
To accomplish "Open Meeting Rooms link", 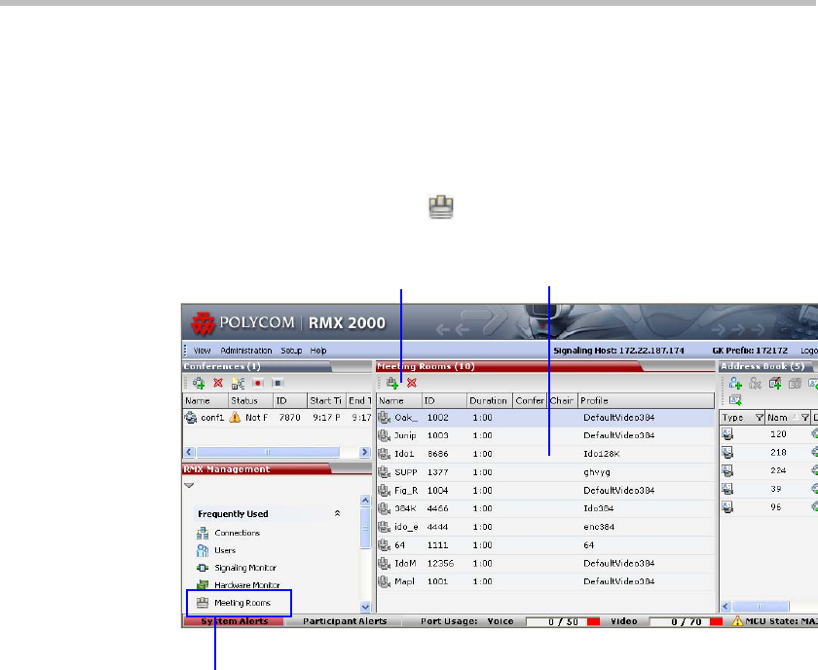I will 242,603.
